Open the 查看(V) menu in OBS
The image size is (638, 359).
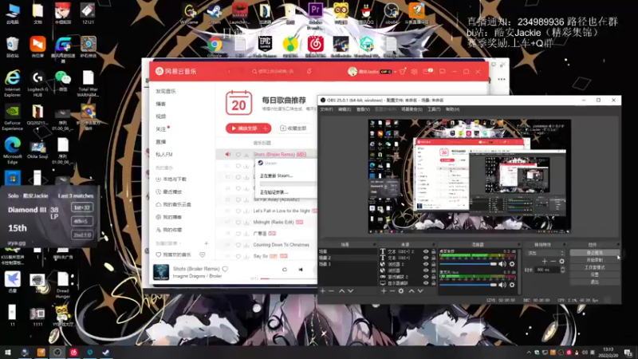(363, 109)
